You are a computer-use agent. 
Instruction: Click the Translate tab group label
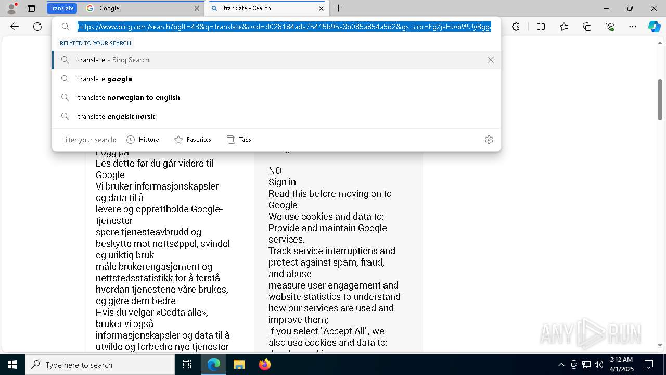tap(62, 8)
